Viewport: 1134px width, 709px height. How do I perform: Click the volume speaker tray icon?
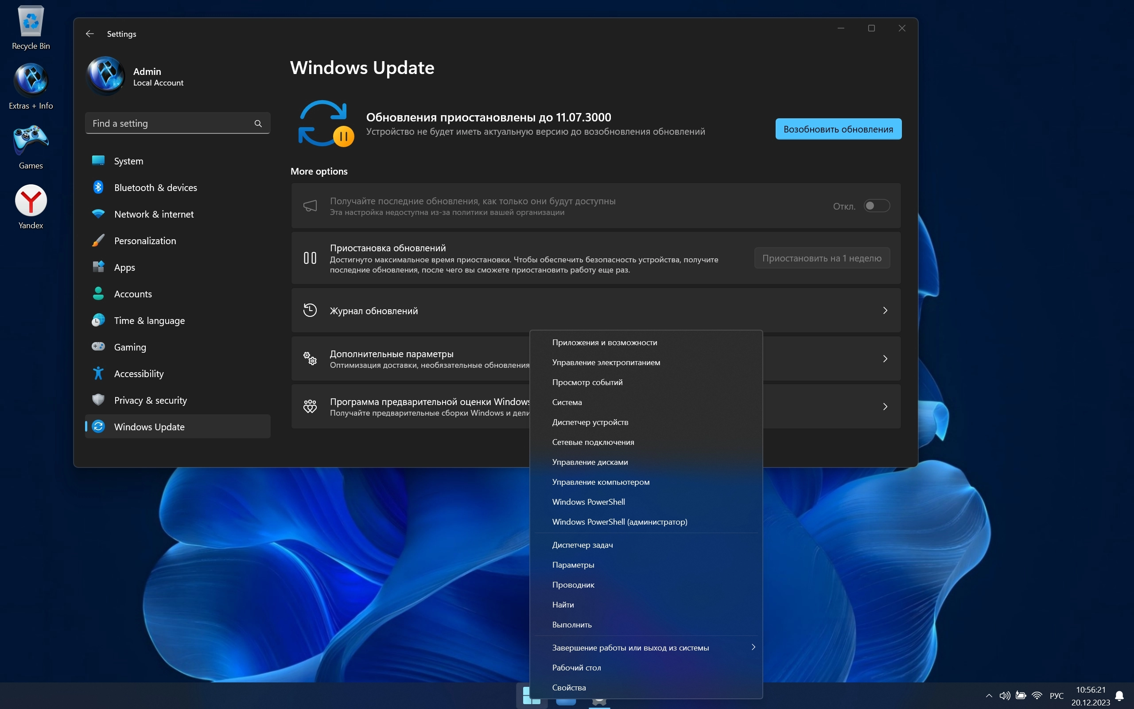[x=1004, y=695]
